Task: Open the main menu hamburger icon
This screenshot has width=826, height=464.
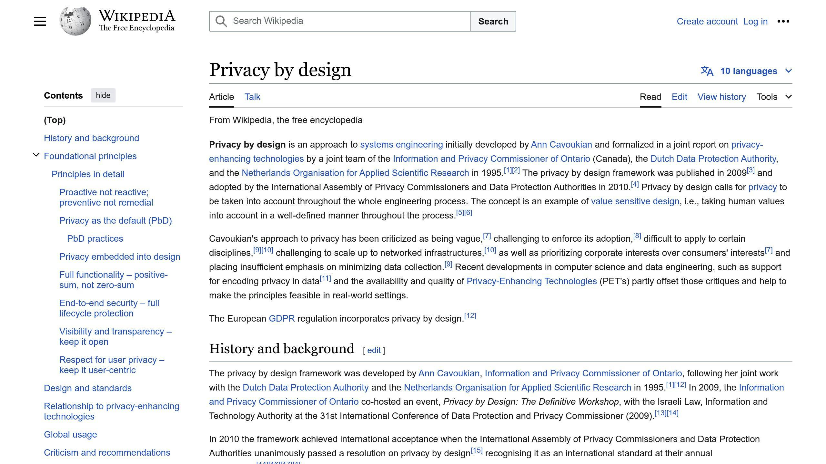Action: pyautogui.click(x=40, y=21)
